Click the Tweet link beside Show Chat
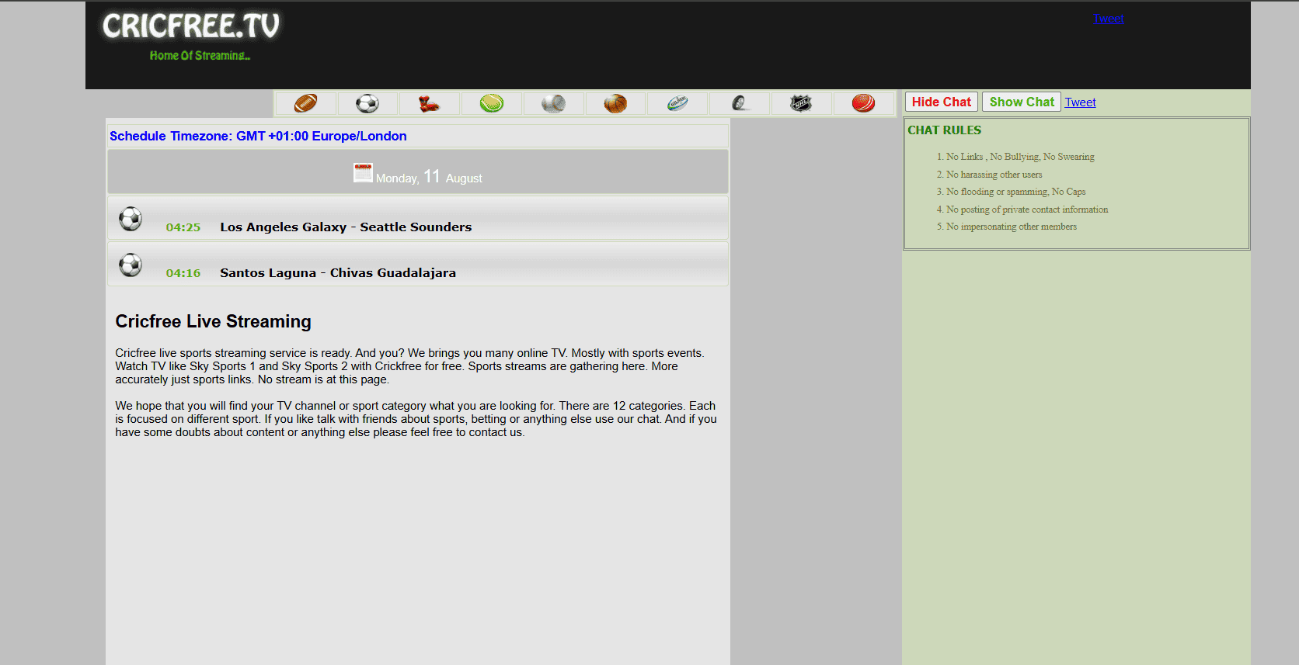 click(1080, 102)
